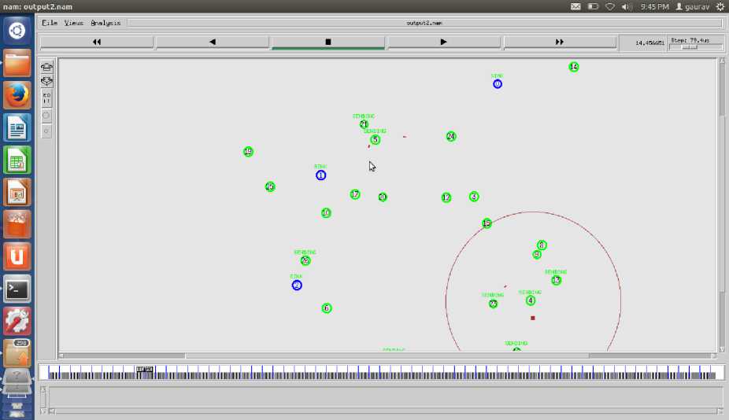Click the time slider marker on timeline

click(x=145, y=370)
